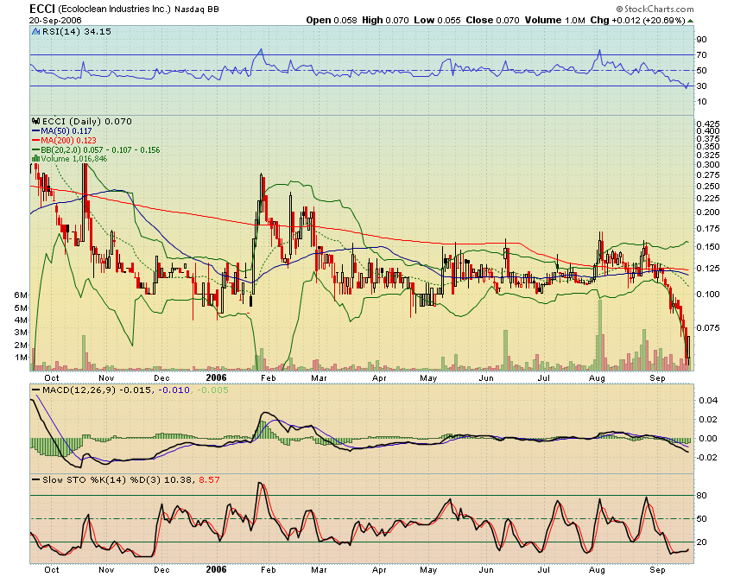
Task: Click the RSI line icon beside RSI(14)
Action: (35, 32)
